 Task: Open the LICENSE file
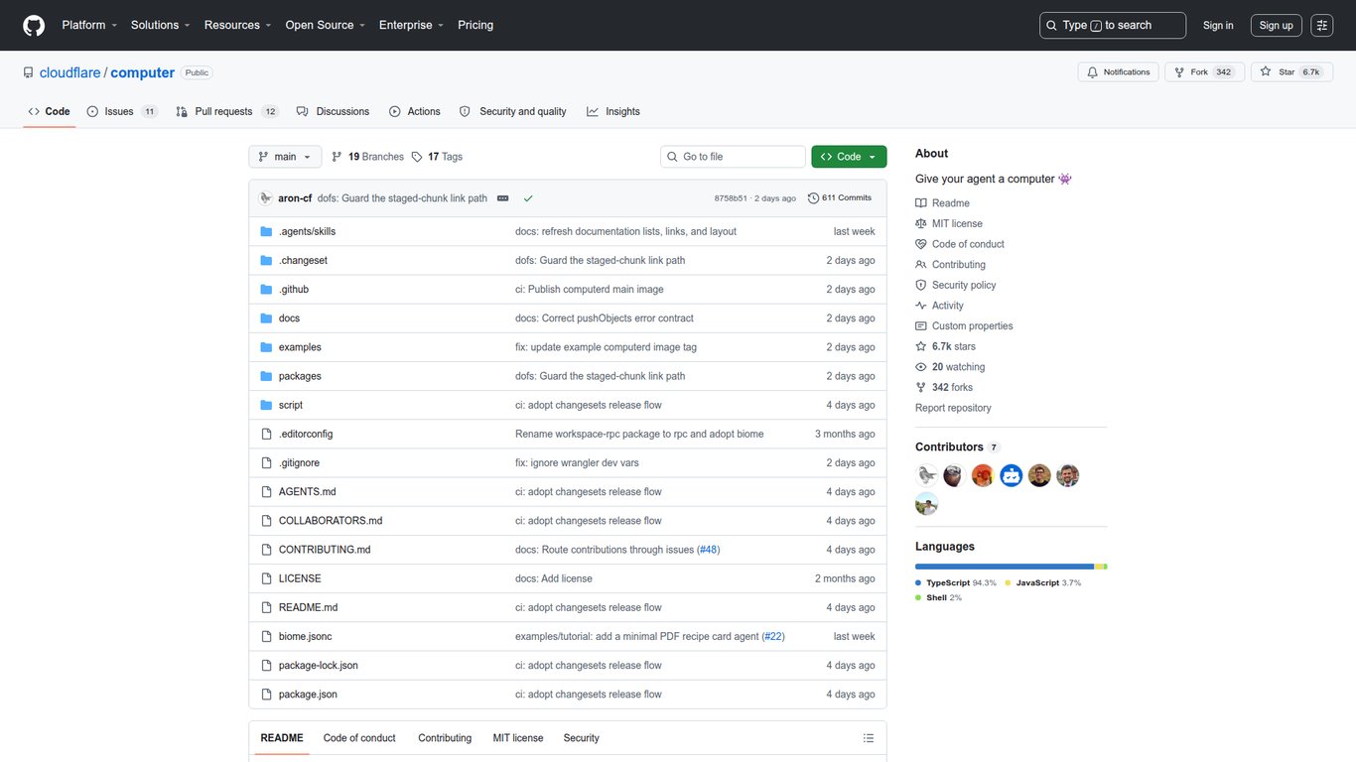point(300,578)
